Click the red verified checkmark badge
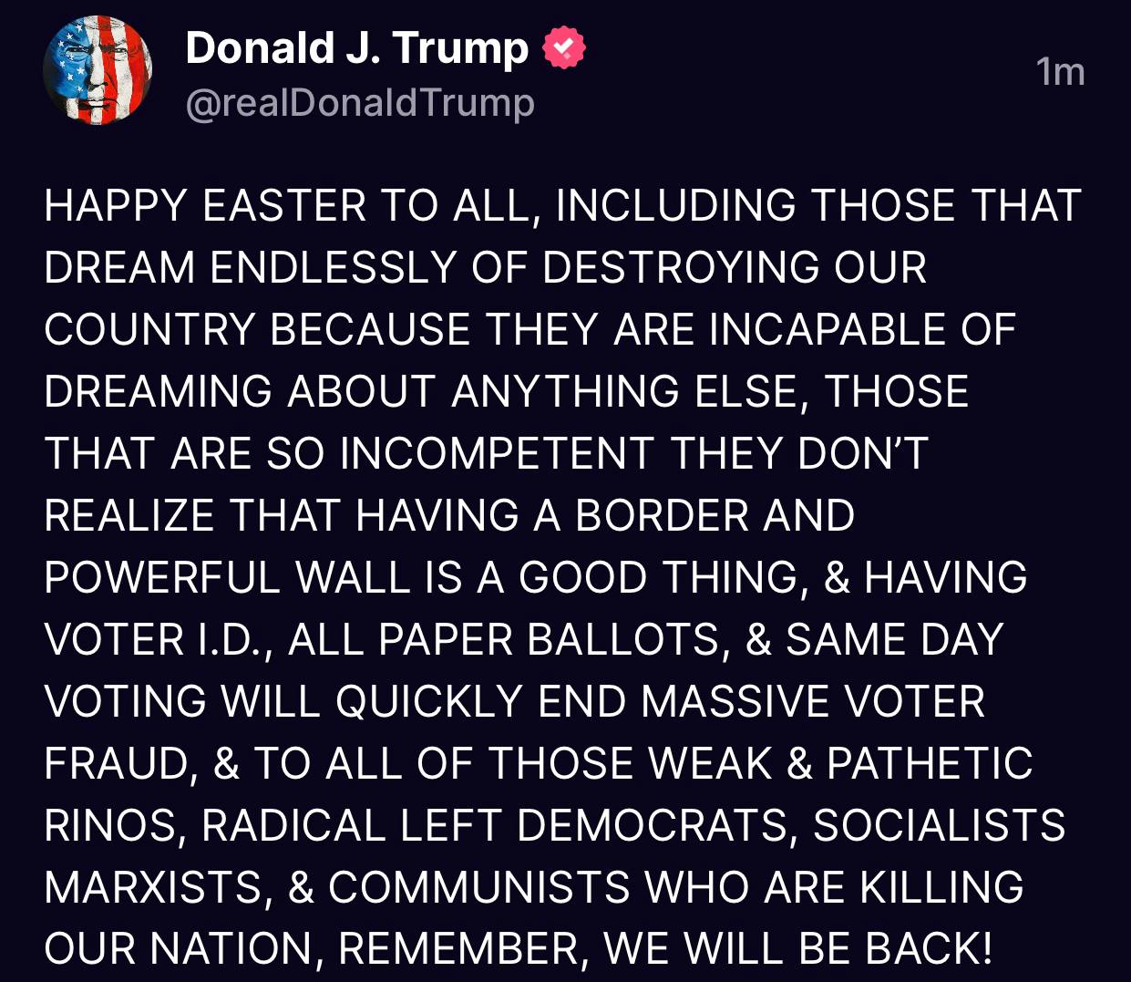 (564, 48)
